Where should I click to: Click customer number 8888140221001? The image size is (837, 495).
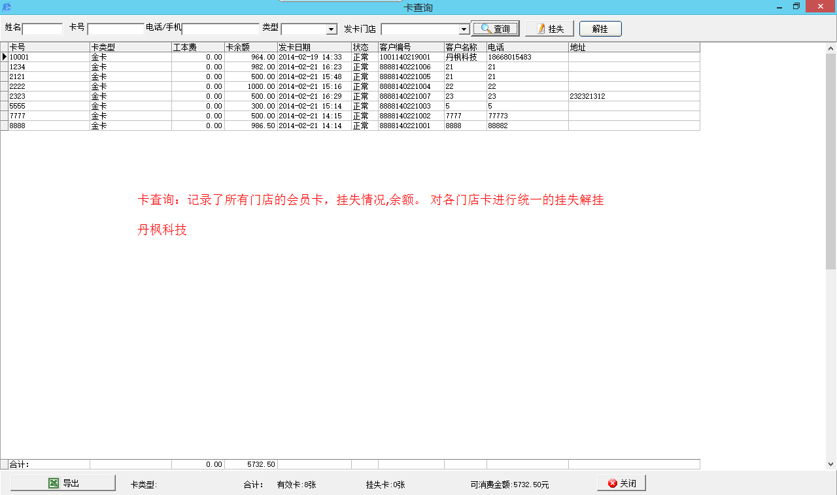pos(411,126)
